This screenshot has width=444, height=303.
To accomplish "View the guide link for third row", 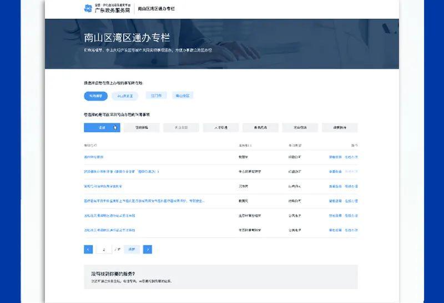I will click(x=335, y=186).
